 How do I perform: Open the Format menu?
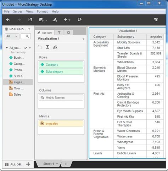tap(42, 11)
